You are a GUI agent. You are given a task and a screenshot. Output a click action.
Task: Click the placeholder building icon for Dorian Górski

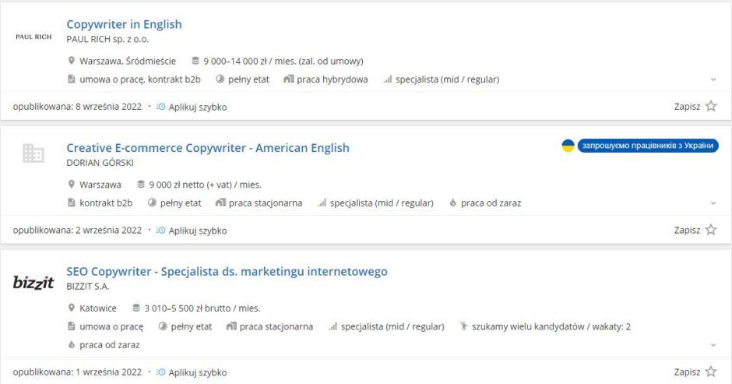point(33,153)
